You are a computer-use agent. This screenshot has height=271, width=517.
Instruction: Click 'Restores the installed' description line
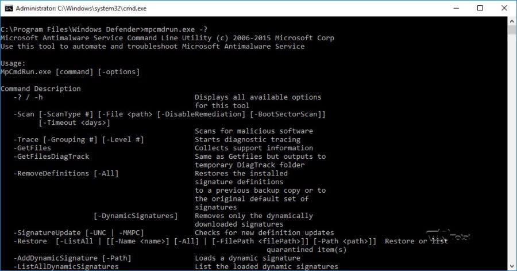241,173
